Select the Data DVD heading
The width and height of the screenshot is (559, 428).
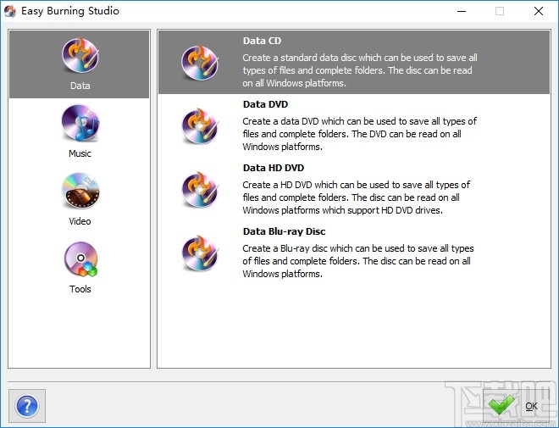coord(265,104)
